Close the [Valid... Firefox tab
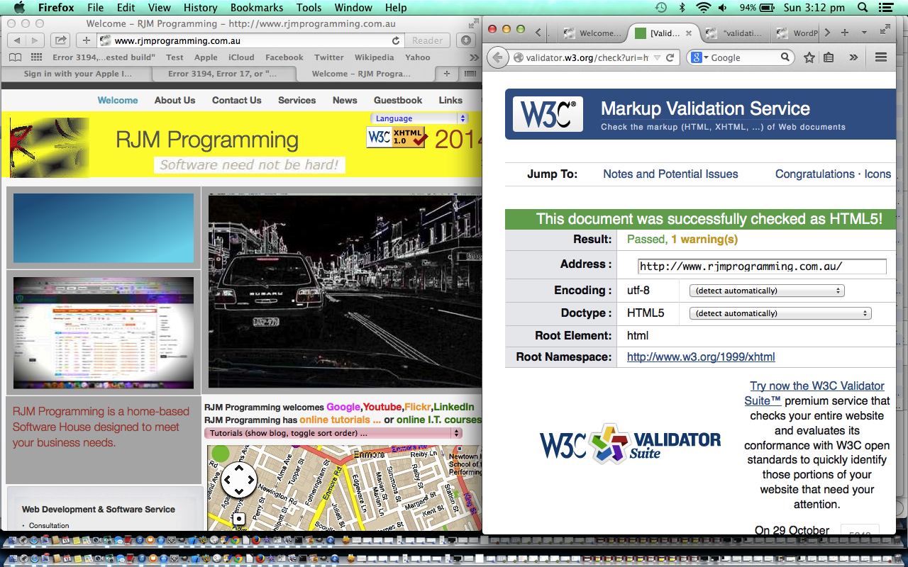 pyautogui.click(x=688, y=33)
